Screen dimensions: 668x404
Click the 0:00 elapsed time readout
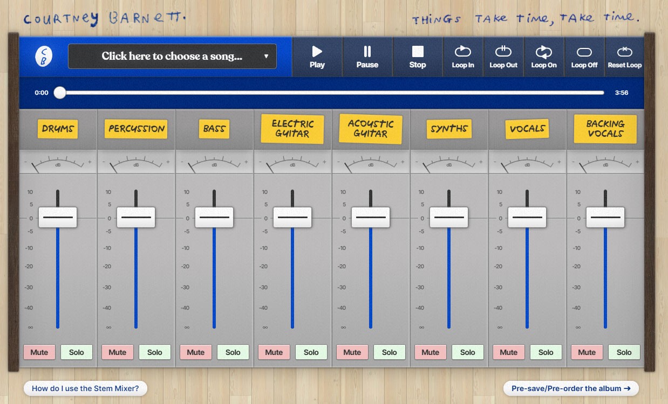(x=42, y=93)
